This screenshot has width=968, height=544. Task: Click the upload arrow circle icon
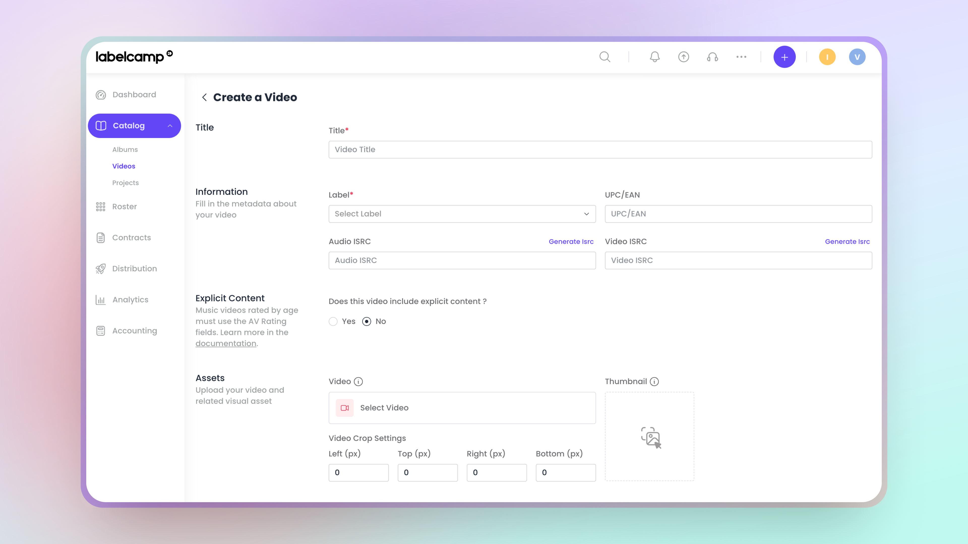click(684, 57)
